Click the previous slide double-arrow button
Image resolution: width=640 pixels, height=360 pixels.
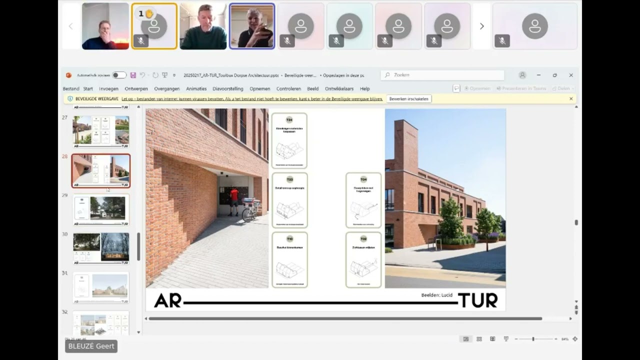coord(576,307)
